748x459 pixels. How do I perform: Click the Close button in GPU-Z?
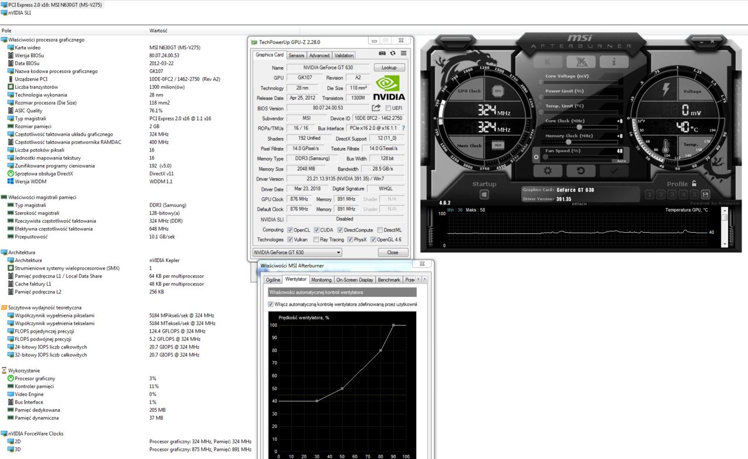[393, 253]
